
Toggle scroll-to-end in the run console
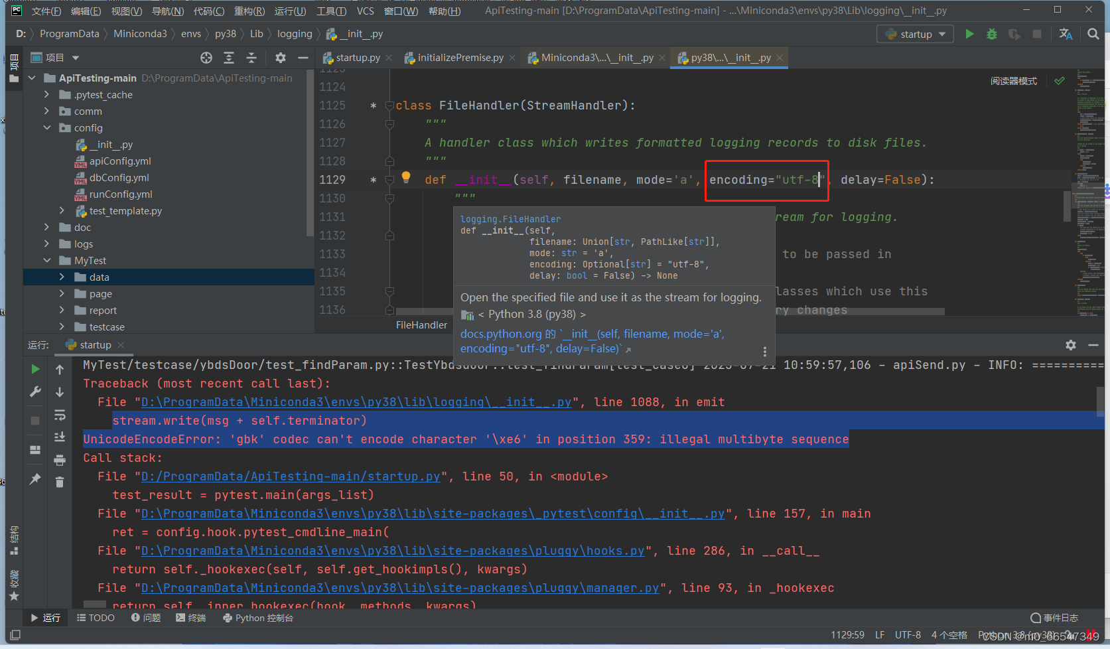point(59,436)
